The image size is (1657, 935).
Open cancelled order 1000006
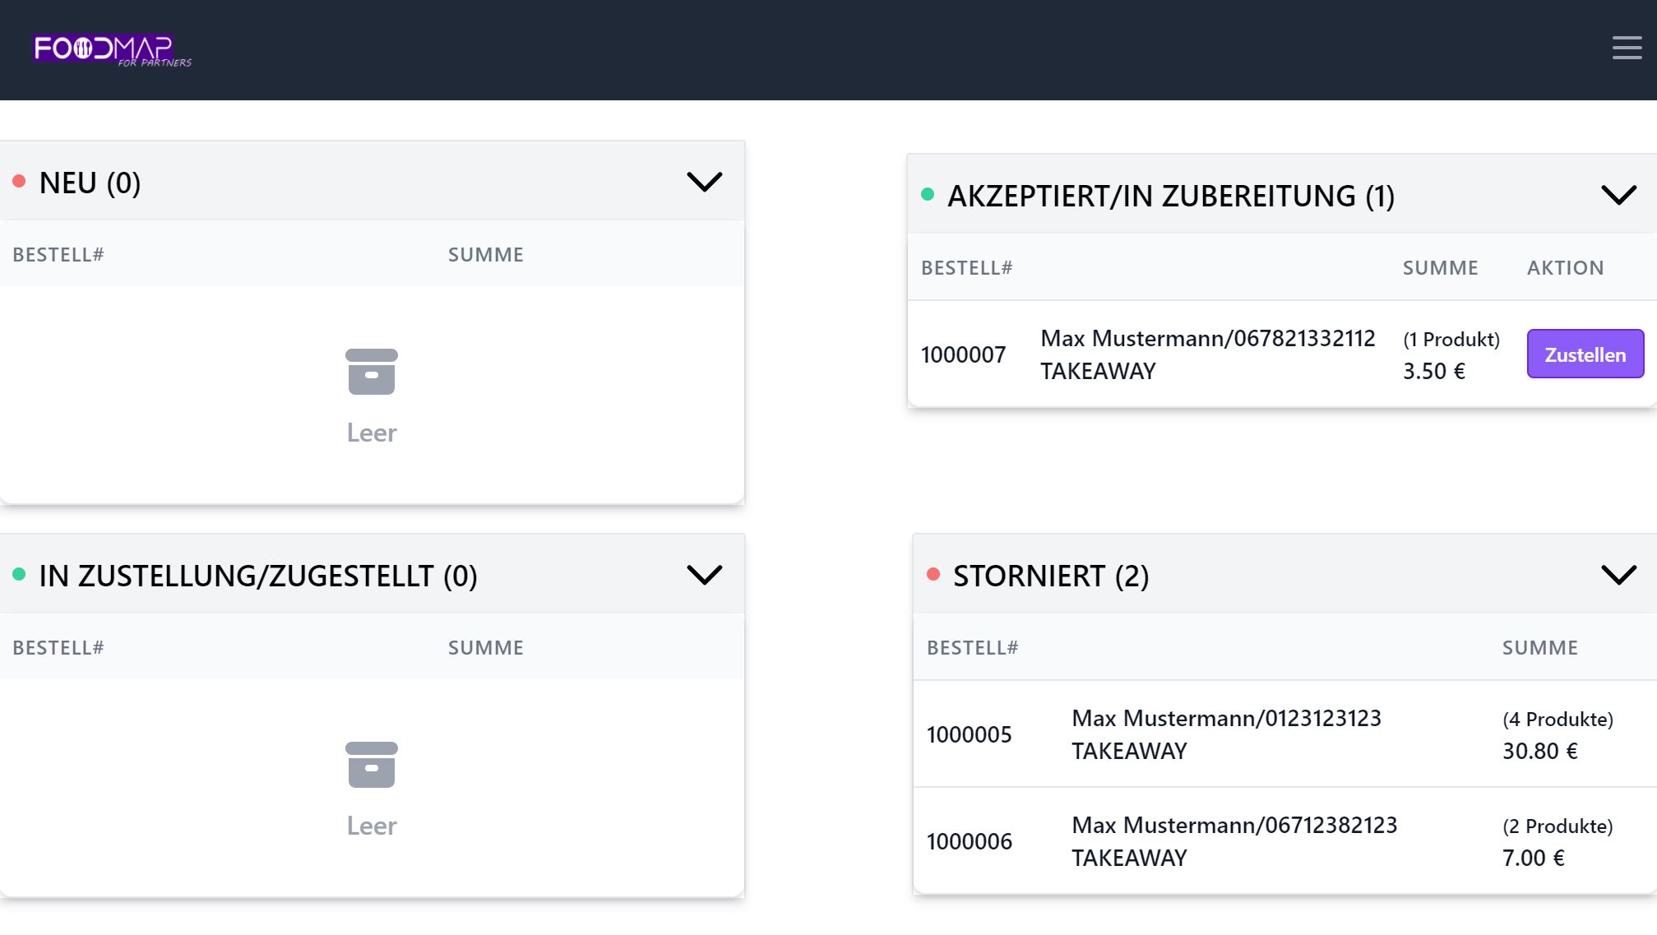click(1284, 841)
